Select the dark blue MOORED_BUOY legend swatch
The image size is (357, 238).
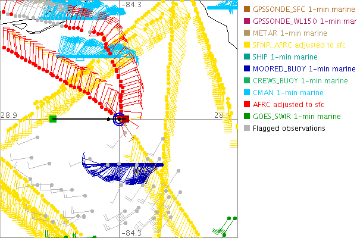(x=247, y=68)
